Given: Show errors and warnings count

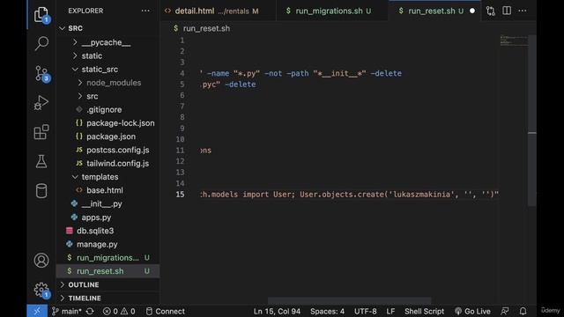Looking at the screenshot, I should tap(119, 311).
